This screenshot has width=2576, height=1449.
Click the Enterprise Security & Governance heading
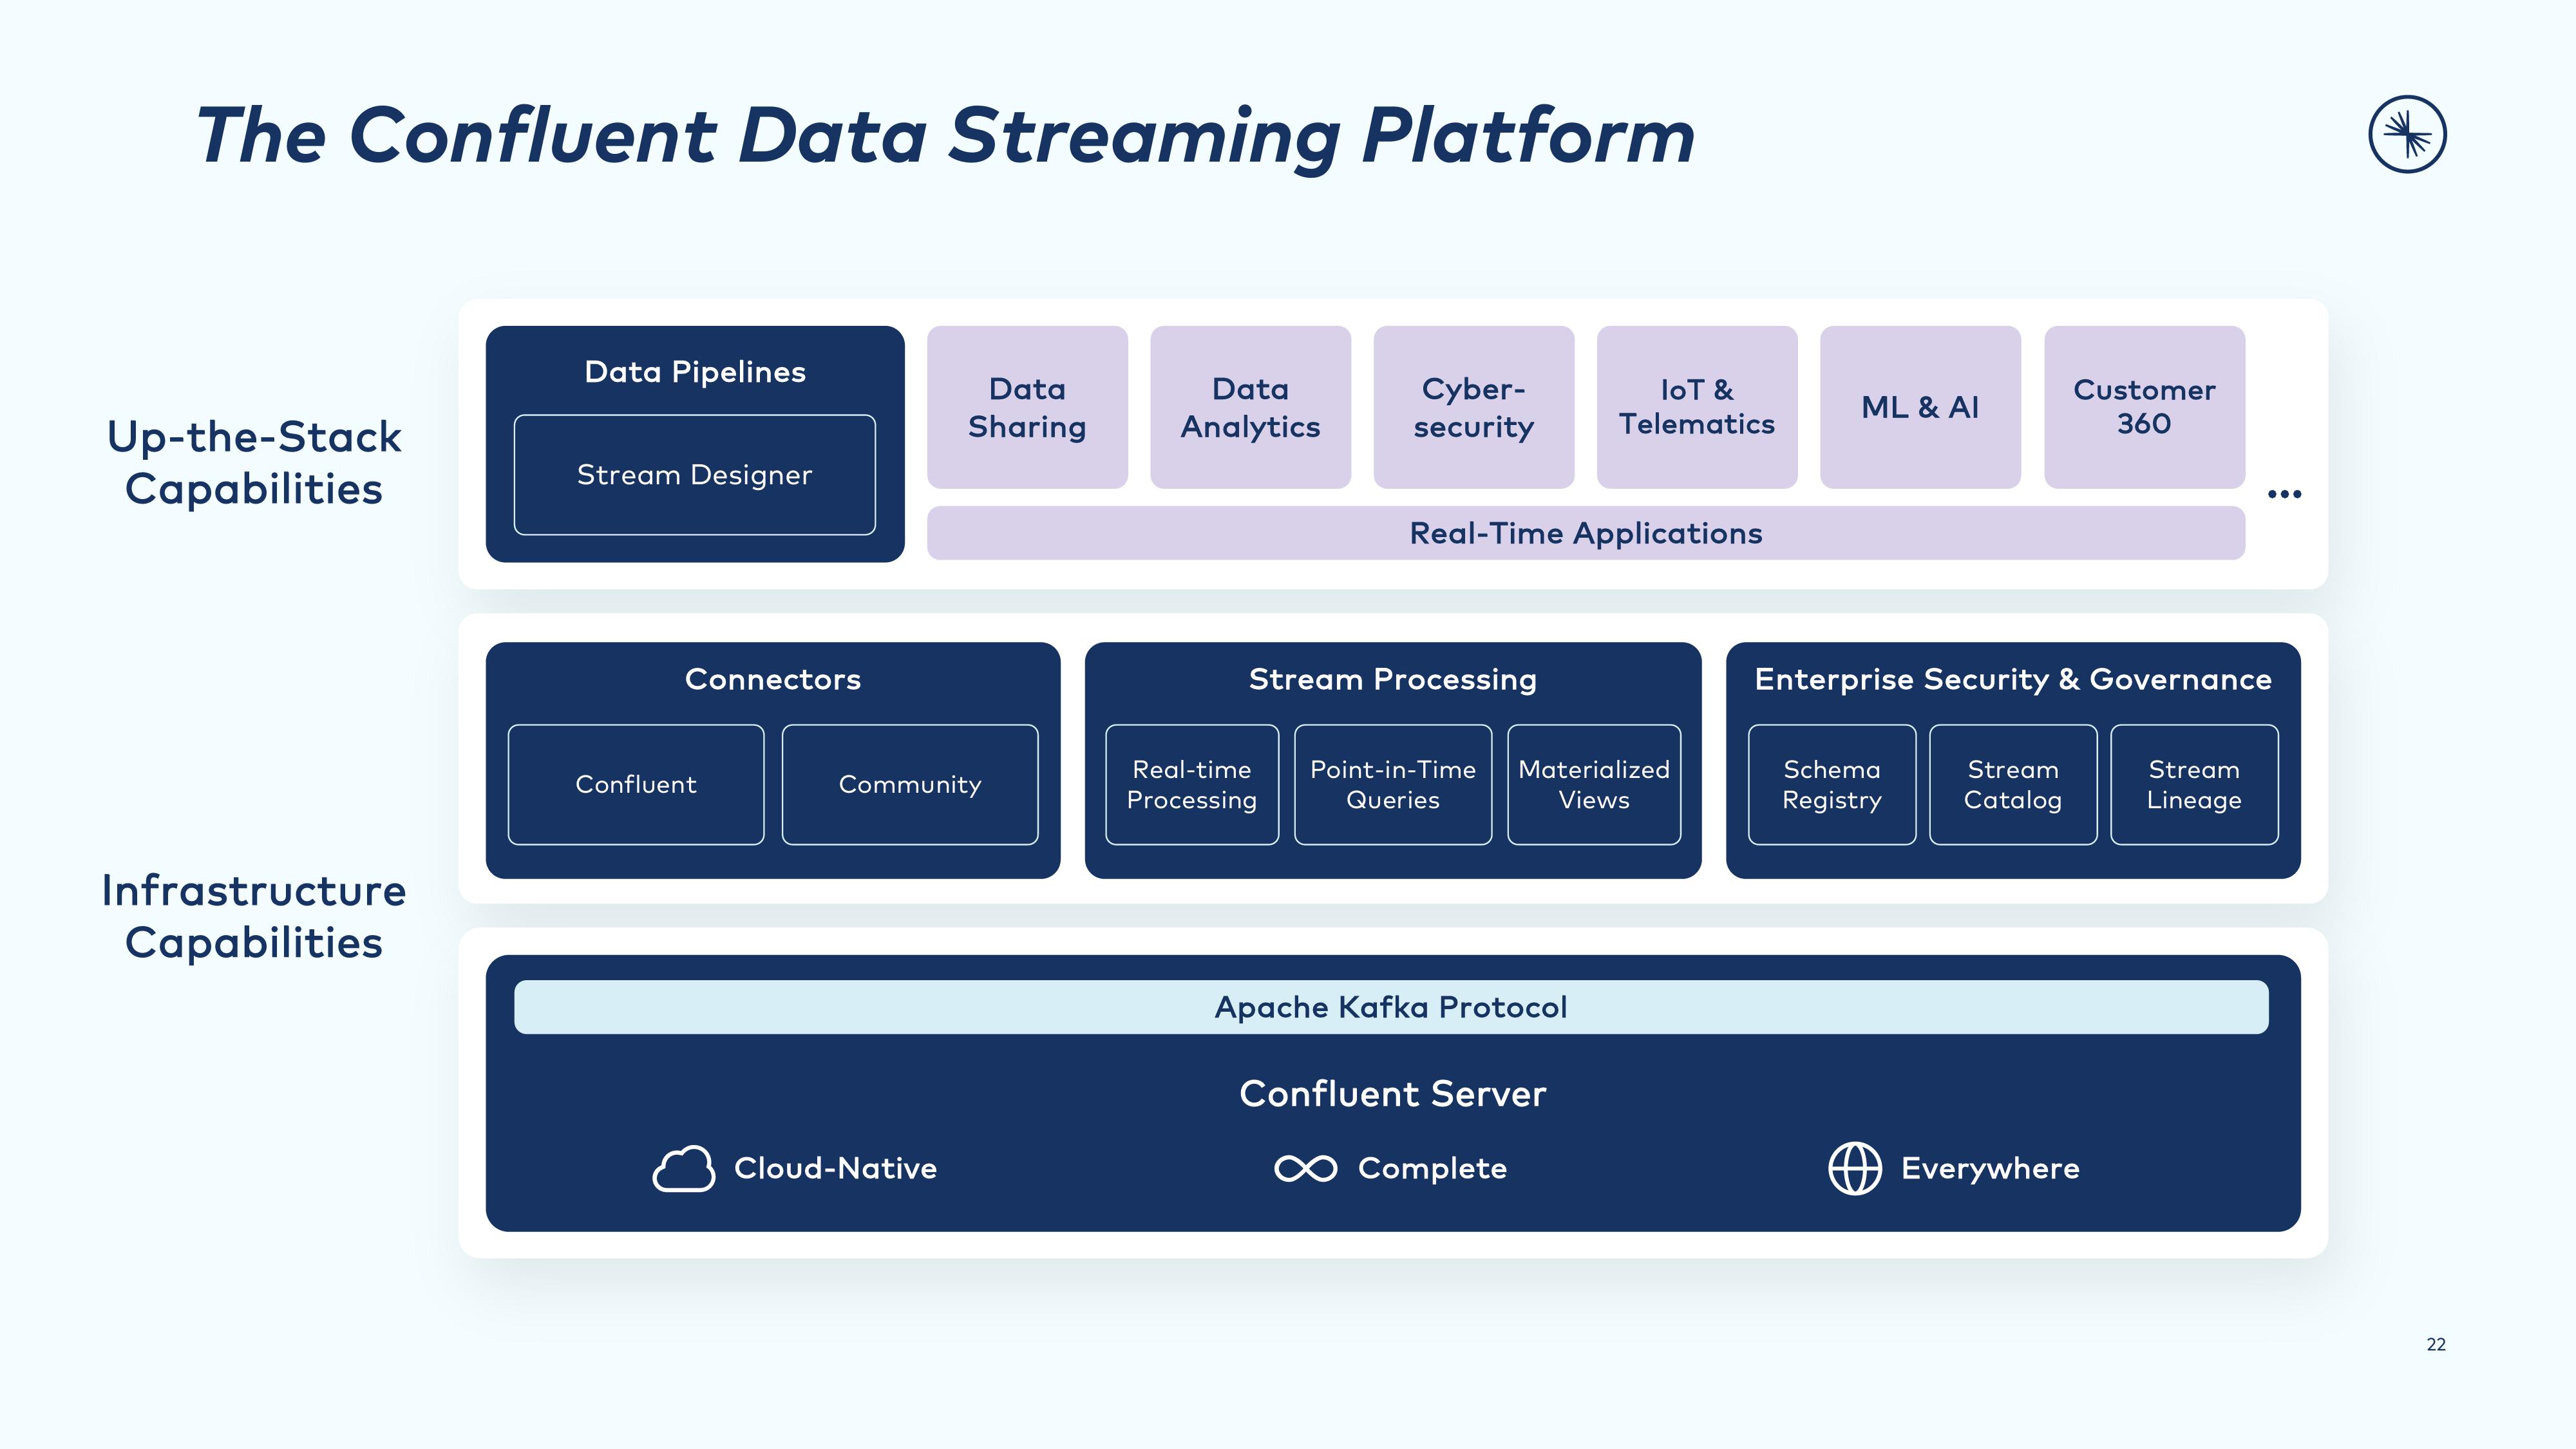click(2013, 680)
